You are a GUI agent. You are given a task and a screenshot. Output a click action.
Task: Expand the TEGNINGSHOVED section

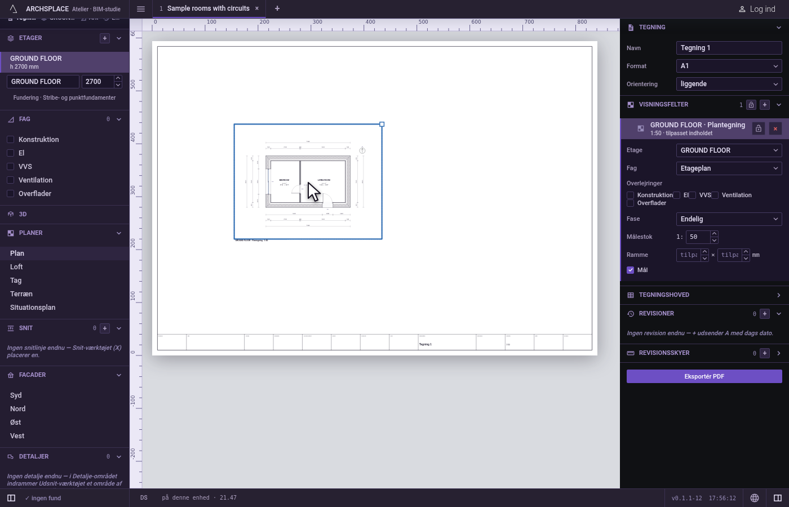pos(704,295)
